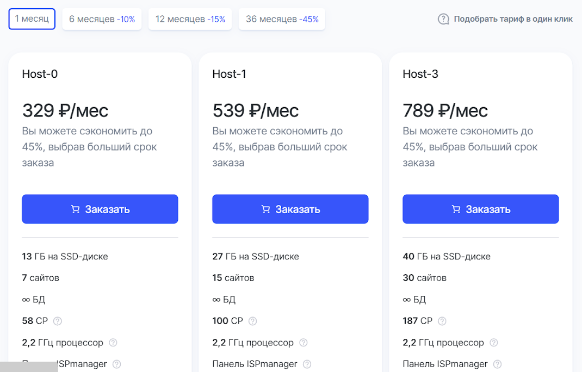The height and width of the screenshot is (372, 582).
Task: Click the 30 сайтов line
Action: click(425, 278)
